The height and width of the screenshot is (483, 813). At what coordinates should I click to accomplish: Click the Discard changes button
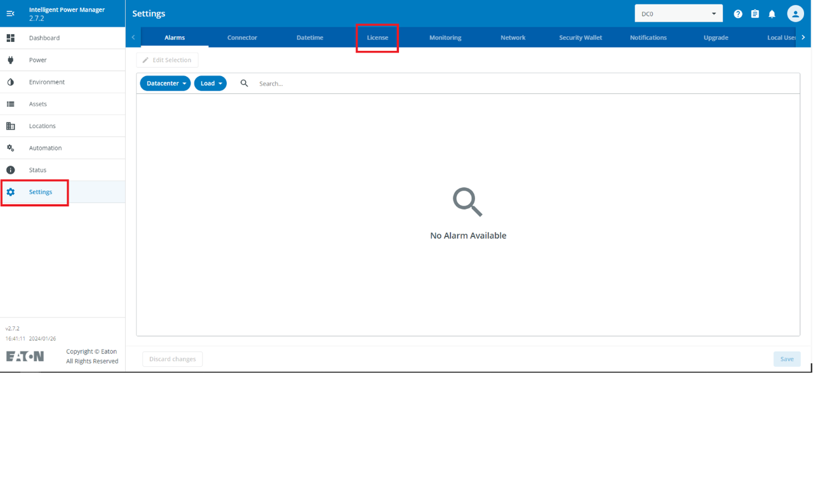pos(172,359)
